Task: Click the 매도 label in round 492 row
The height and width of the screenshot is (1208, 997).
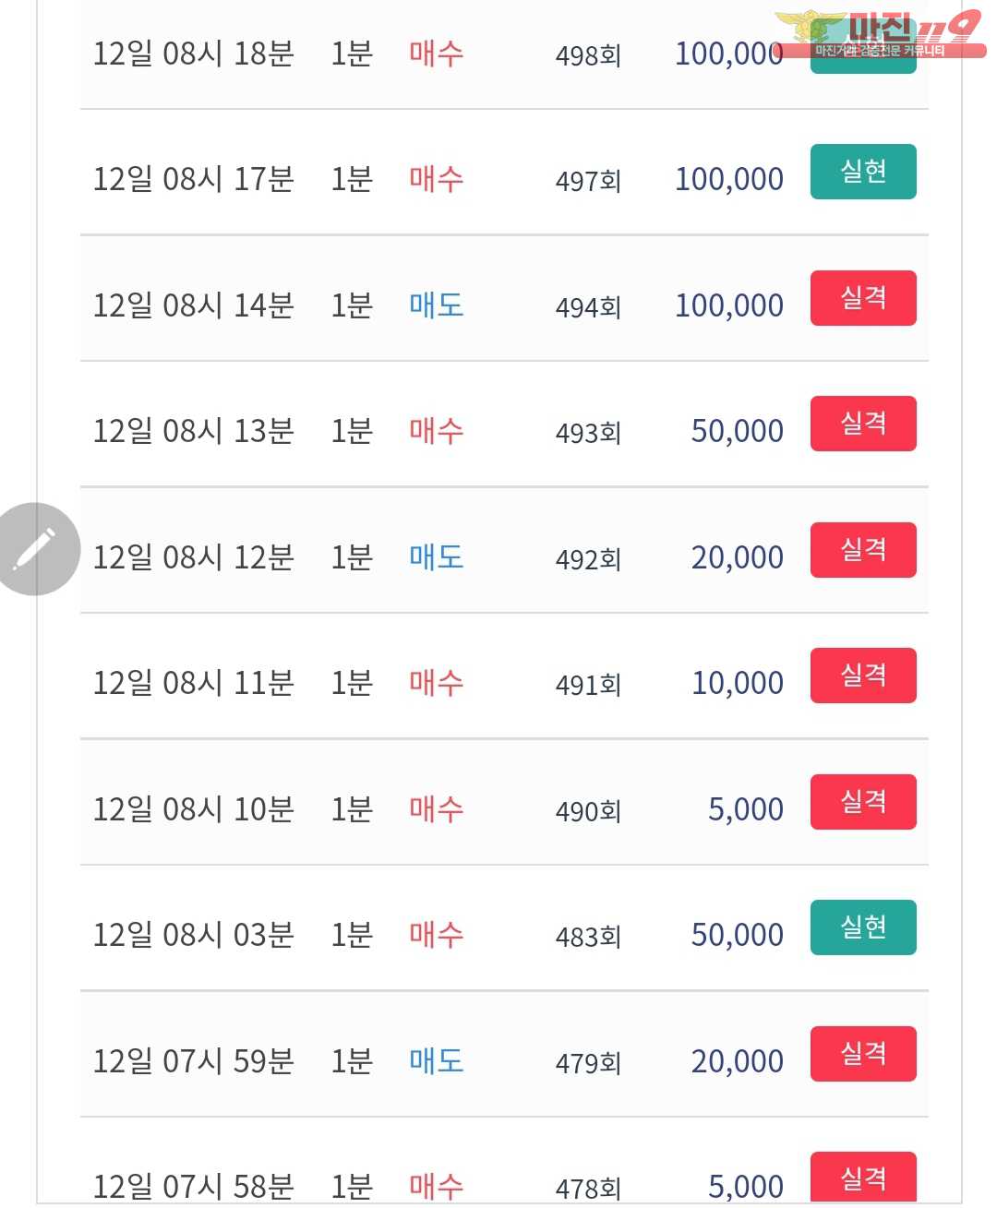Action: click(x=436, y=557)
